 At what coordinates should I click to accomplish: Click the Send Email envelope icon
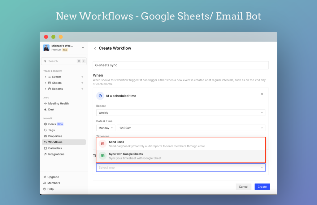[103, 144]
